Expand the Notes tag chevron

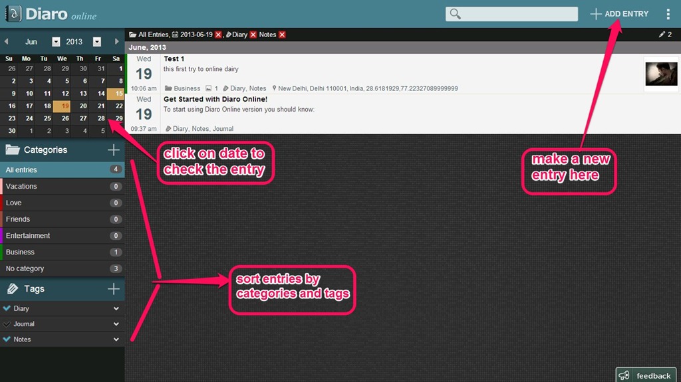point(116,339)
